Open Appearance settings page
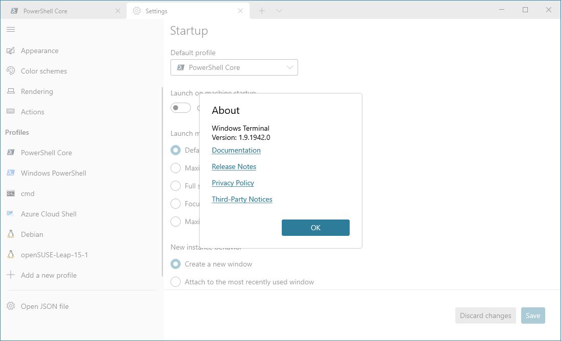Screen dimensions: 561x341 (x=82, y=51)
